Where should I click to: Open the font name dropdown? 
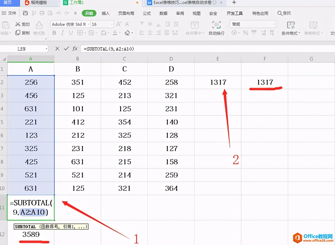point(89,24)
